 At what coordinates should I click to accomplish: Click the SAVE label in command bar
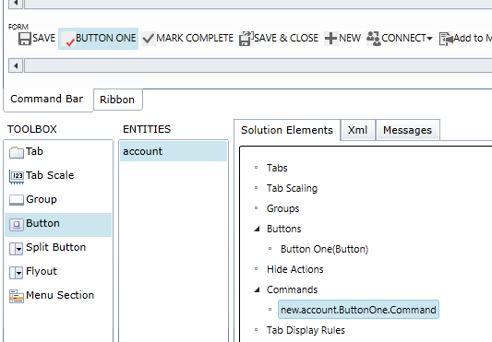(x=44, y=38)
